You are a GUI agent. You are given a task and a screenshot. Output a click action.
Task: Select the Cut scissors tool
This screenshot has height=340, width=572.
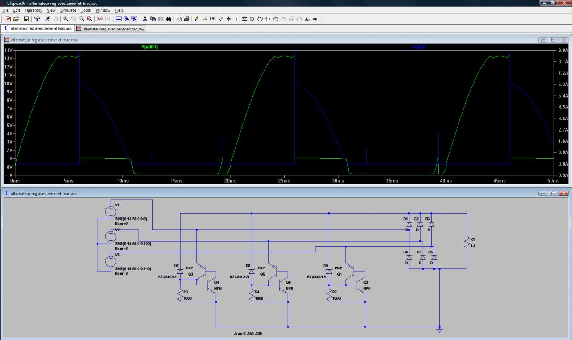tap(145, 19)
